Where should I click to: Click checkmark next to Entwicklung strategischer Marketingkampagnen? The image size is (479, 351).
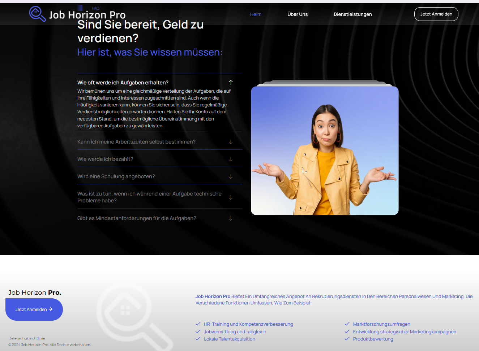(x=347, y=332)
